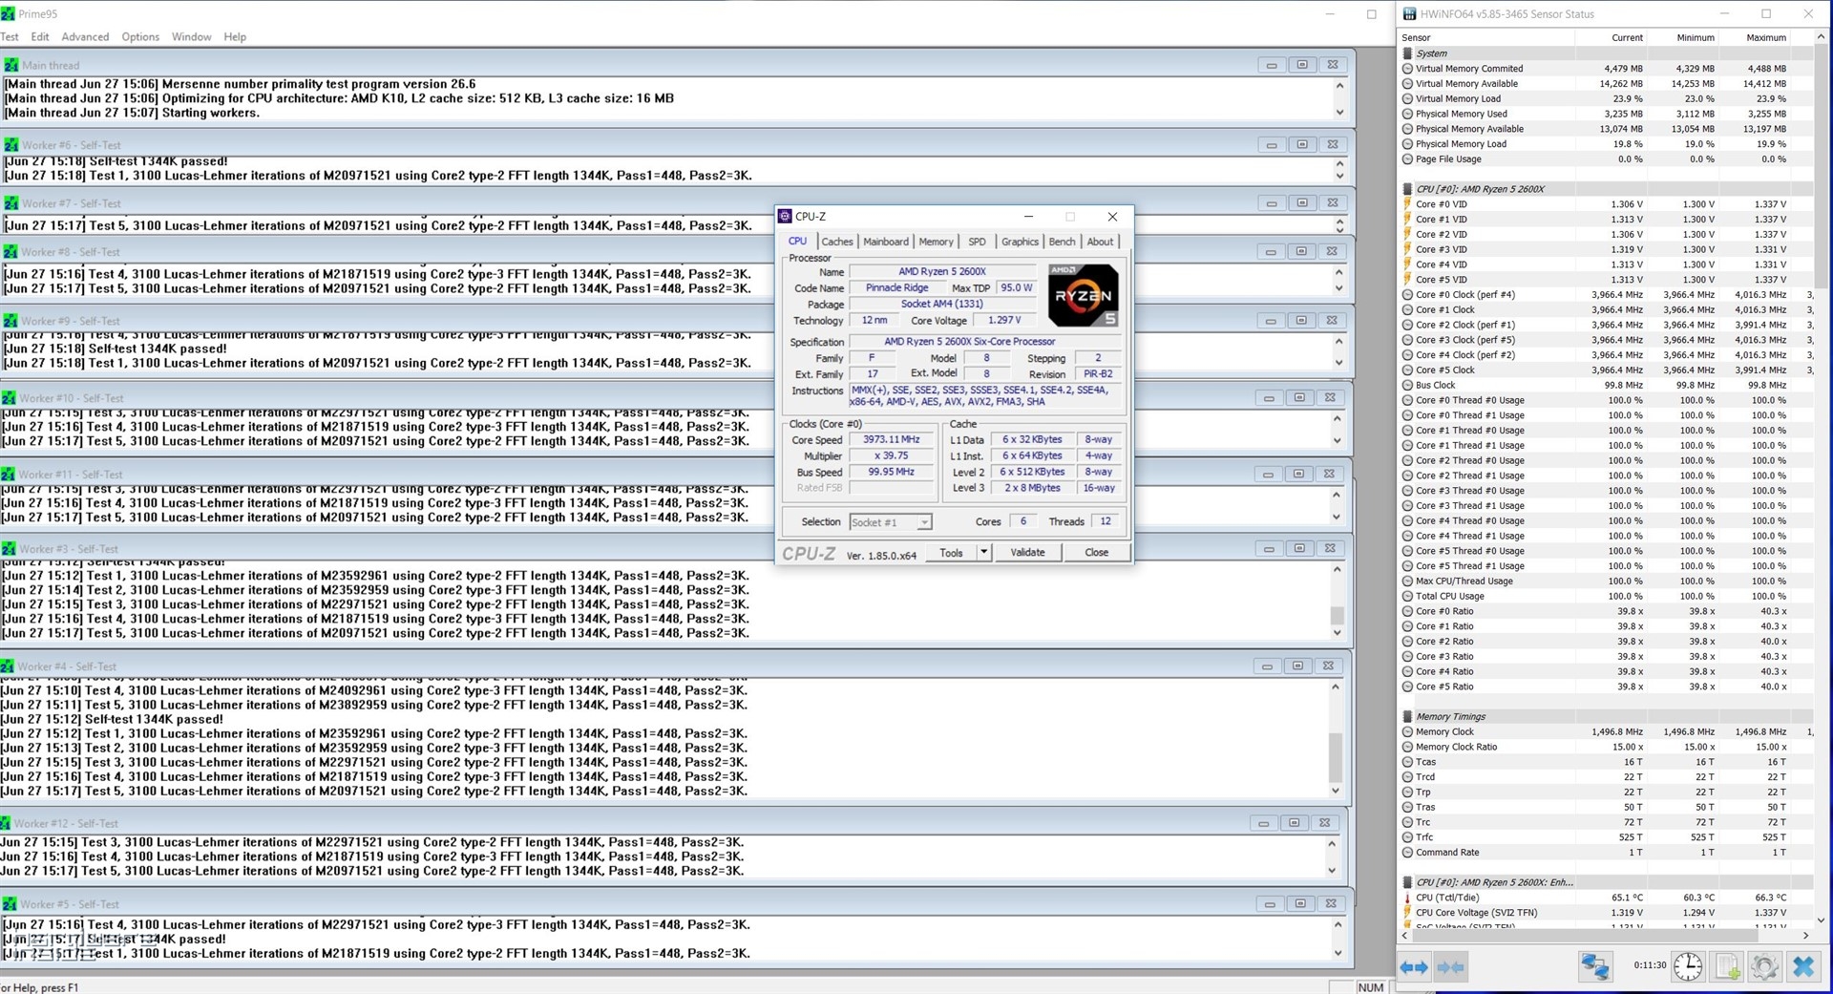The image size is (1833, 994).
Task: Click HWiNFO vertical scrollbar down arrow
Action: 1821,920
